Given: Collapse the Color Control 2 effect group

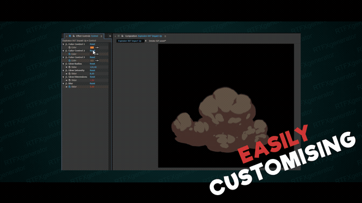Looking at the screenshot, I should click(63, 51).
